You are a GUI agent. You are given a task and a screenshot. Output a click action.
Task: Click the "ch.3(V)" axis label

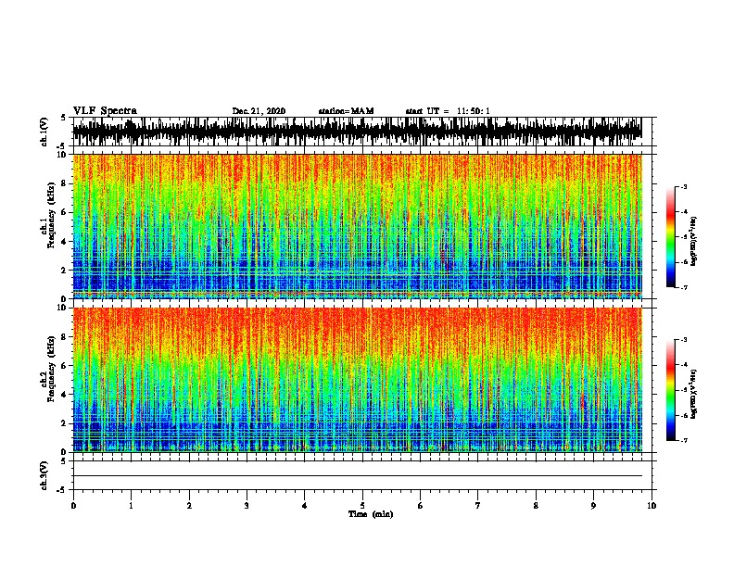(44, 475)
